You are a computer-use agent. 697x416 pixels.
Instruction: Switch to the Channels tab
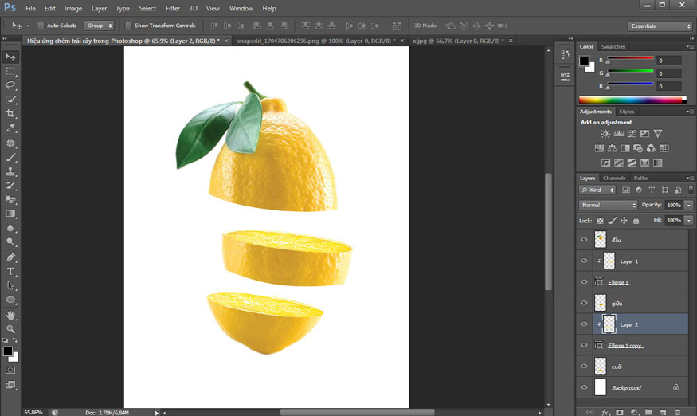pyautogui.click(x=614, y=178)
